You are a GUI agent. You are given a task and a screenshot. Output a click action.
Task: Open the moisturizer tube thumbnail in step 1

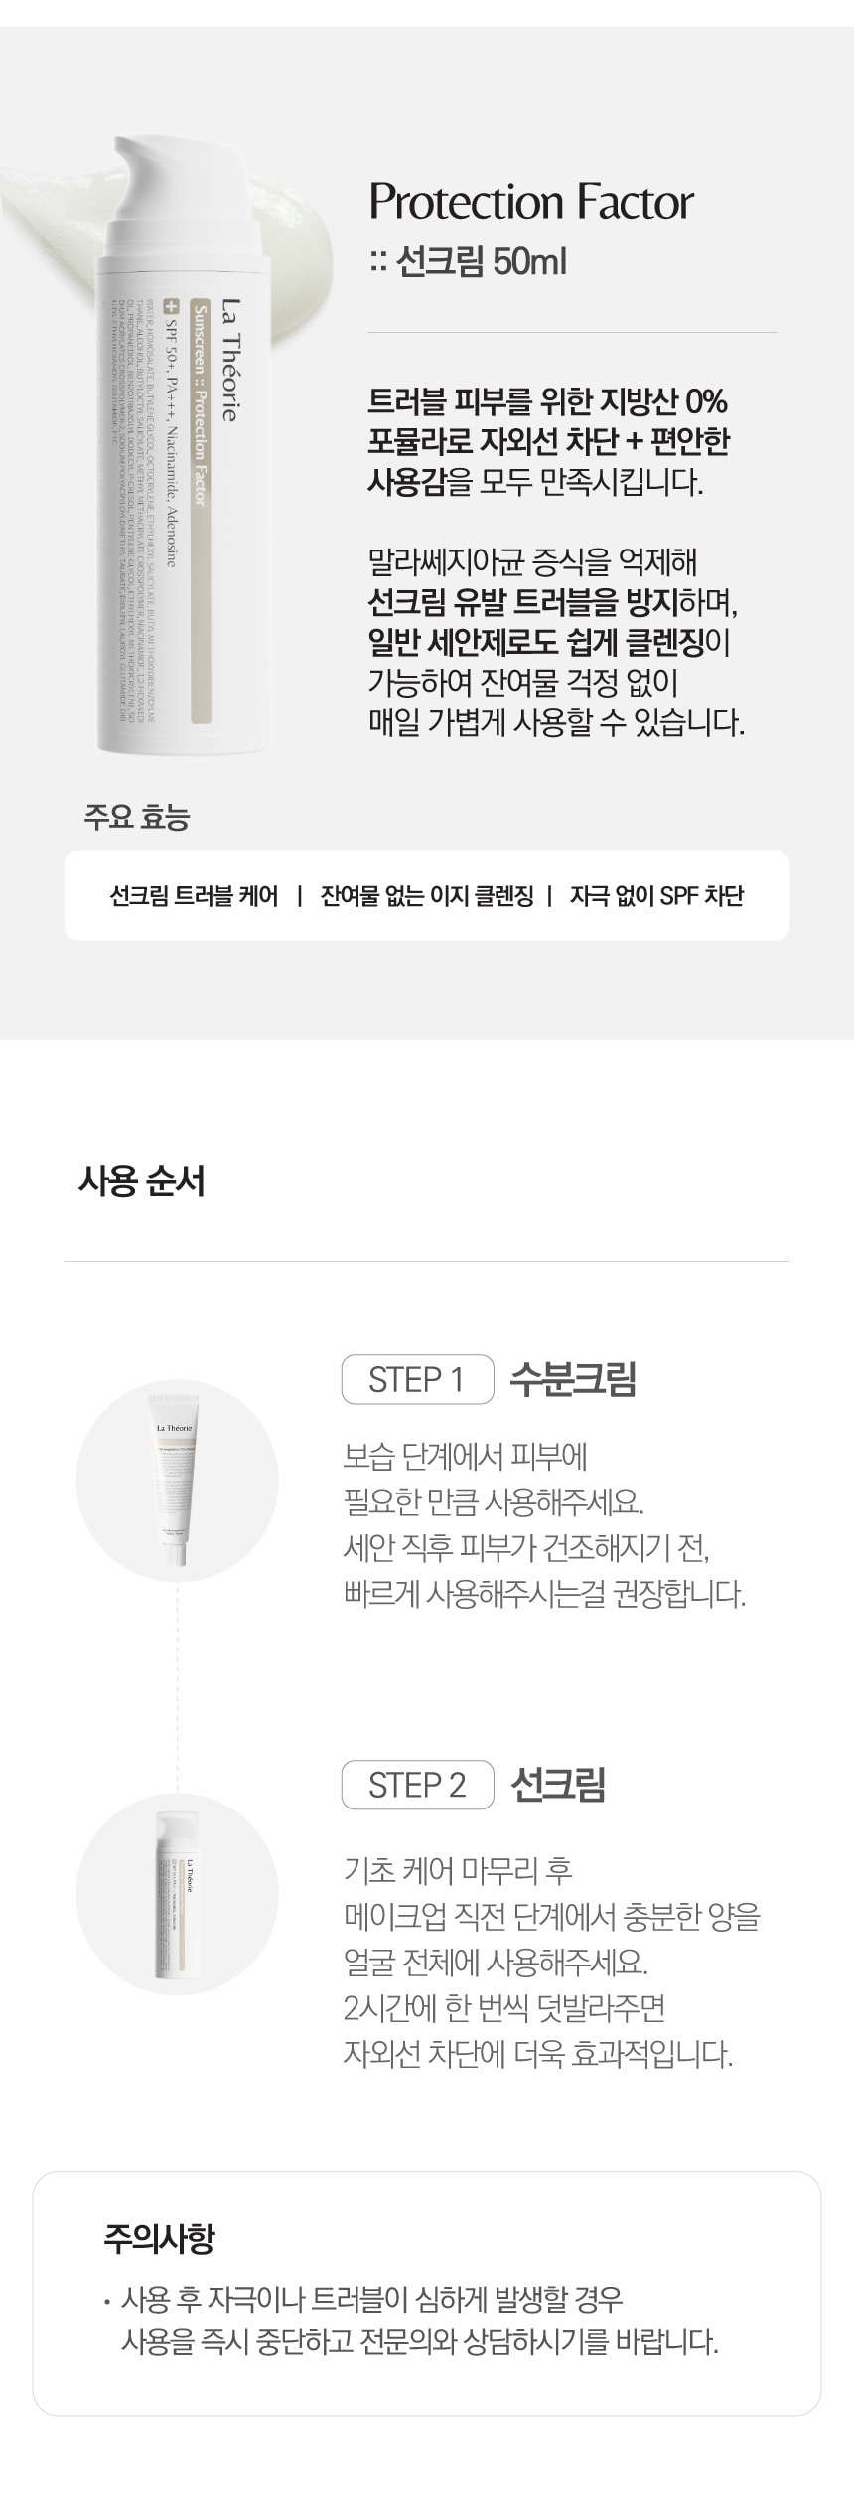pos(177,1482)
